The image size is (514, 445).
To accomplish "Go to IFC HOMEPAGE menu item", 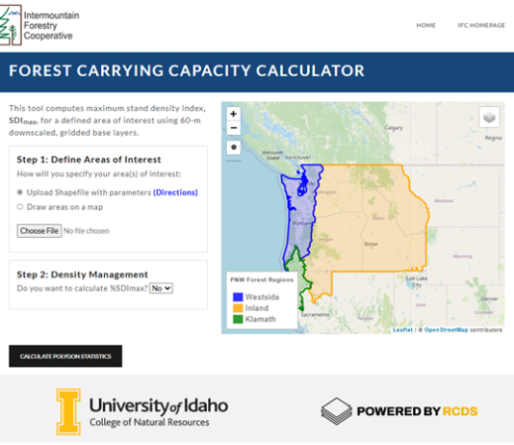I will point(481,25).
